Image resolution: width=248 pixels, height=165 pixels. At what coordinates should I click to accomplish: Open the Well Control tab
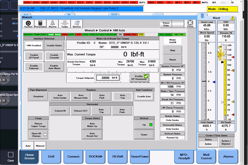[x=206, y=156]
